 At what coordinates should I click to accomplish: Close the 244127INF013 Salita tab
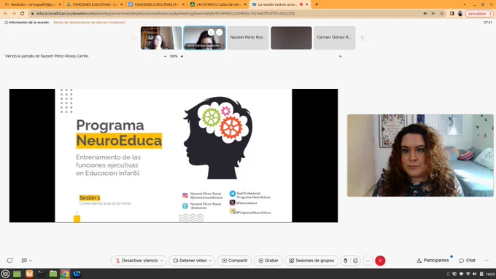pyautogui.click(x=245, y=4)
